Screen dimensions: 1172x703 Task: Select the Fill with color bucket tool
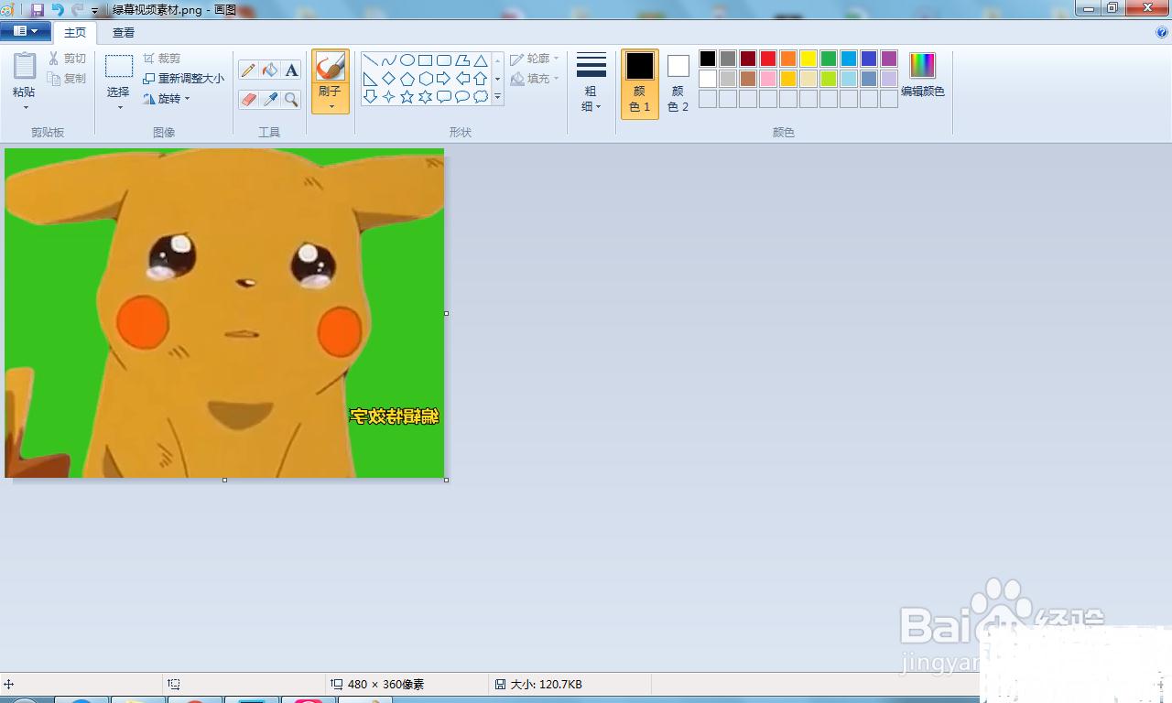tap(270, 70)
